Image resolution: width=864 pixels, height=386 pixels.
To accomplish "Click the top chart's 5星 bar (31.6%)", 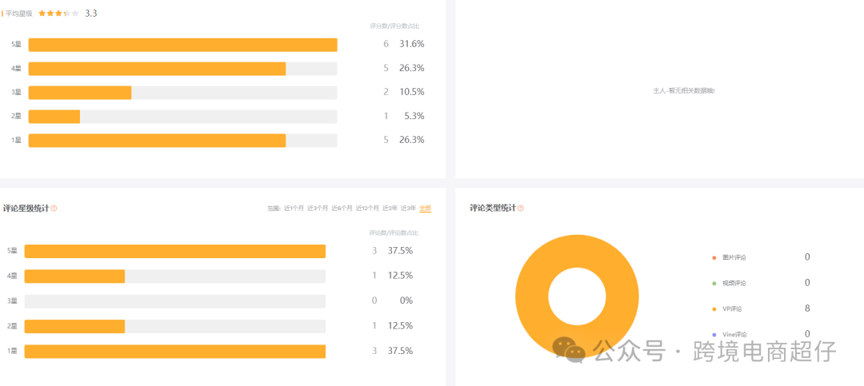I will pyautogui.click(x=182, y=45).
